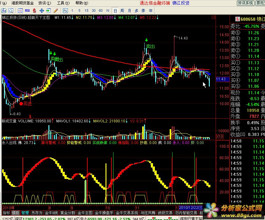Click the 资讯系统 button at top right
The image size is (265, 220).
(x=245, y=3)
